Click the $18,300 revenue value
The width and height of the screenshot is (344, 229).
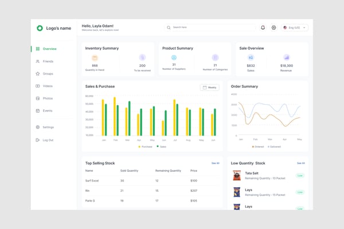(287, 65)
